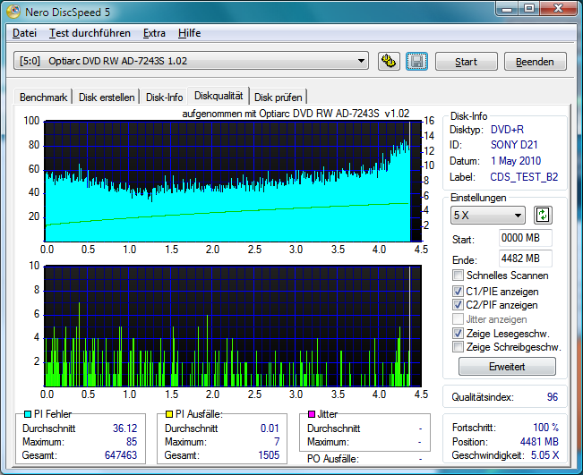Image resolution: width=583 pixels, height=475 pixels.
Task: Click the PI Fehler Gesamt value 647463
Action: [121, 455]
